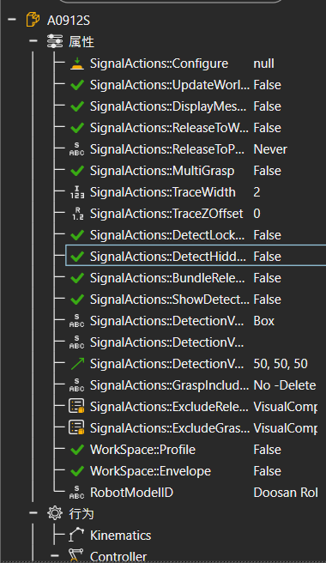Toggle the WorkSpace::Envelope boolean checkmark
The height and width of the screenshot is (563, 326).
(x=77, y=470)
